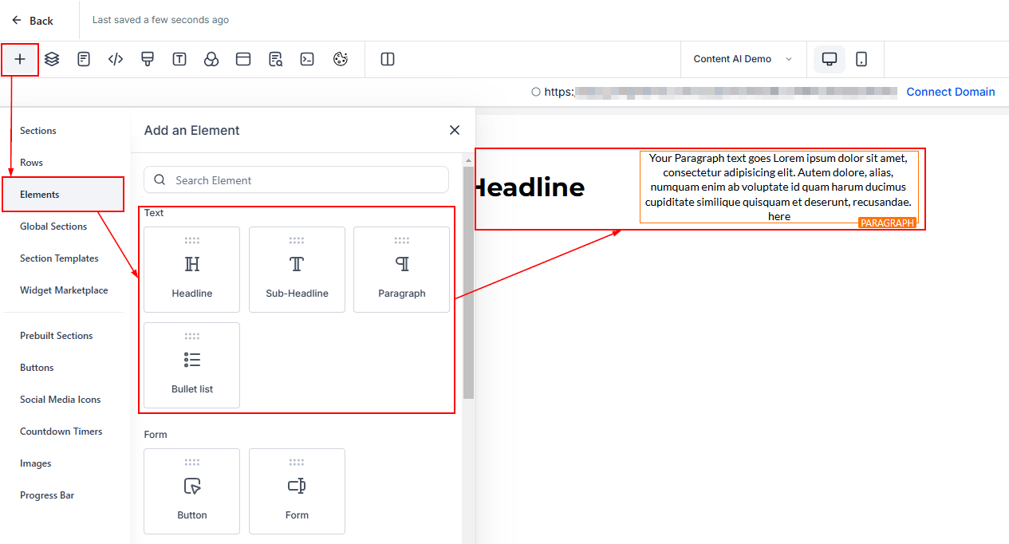This screenshot has height=544, width=1009.
Task: Expand the Content AI Demo dropdown
Action: 743,59
